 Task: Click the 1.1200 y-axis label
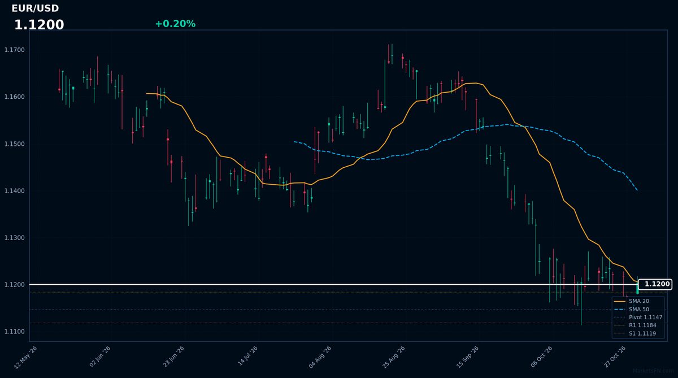14,285
